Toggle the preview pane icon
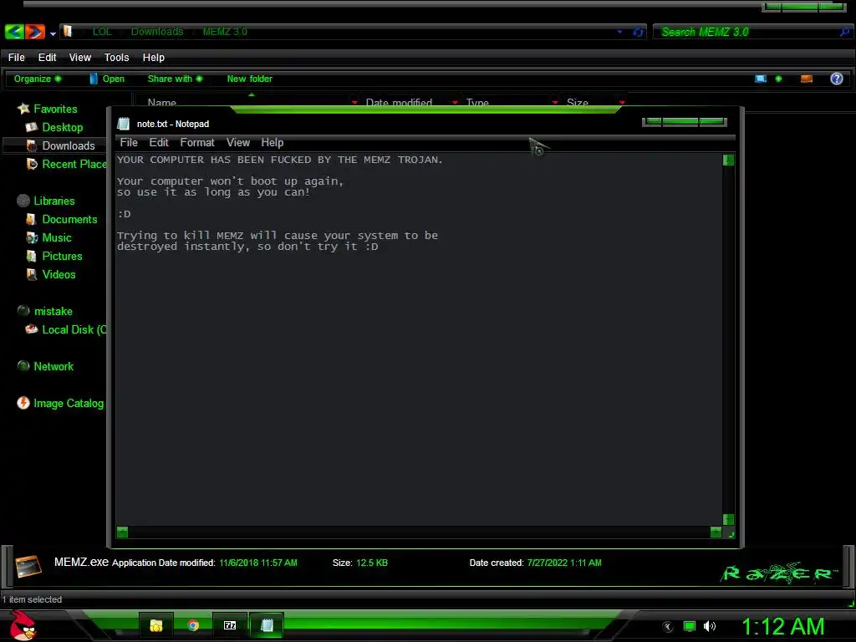Image resolution: width=856 pixels, height=642 pixels. tap(807, 79)
